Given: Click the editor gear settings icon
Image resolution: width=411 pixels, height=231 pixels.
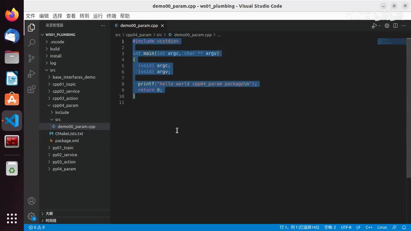Looking at the screenshot, I should point(387,26).
